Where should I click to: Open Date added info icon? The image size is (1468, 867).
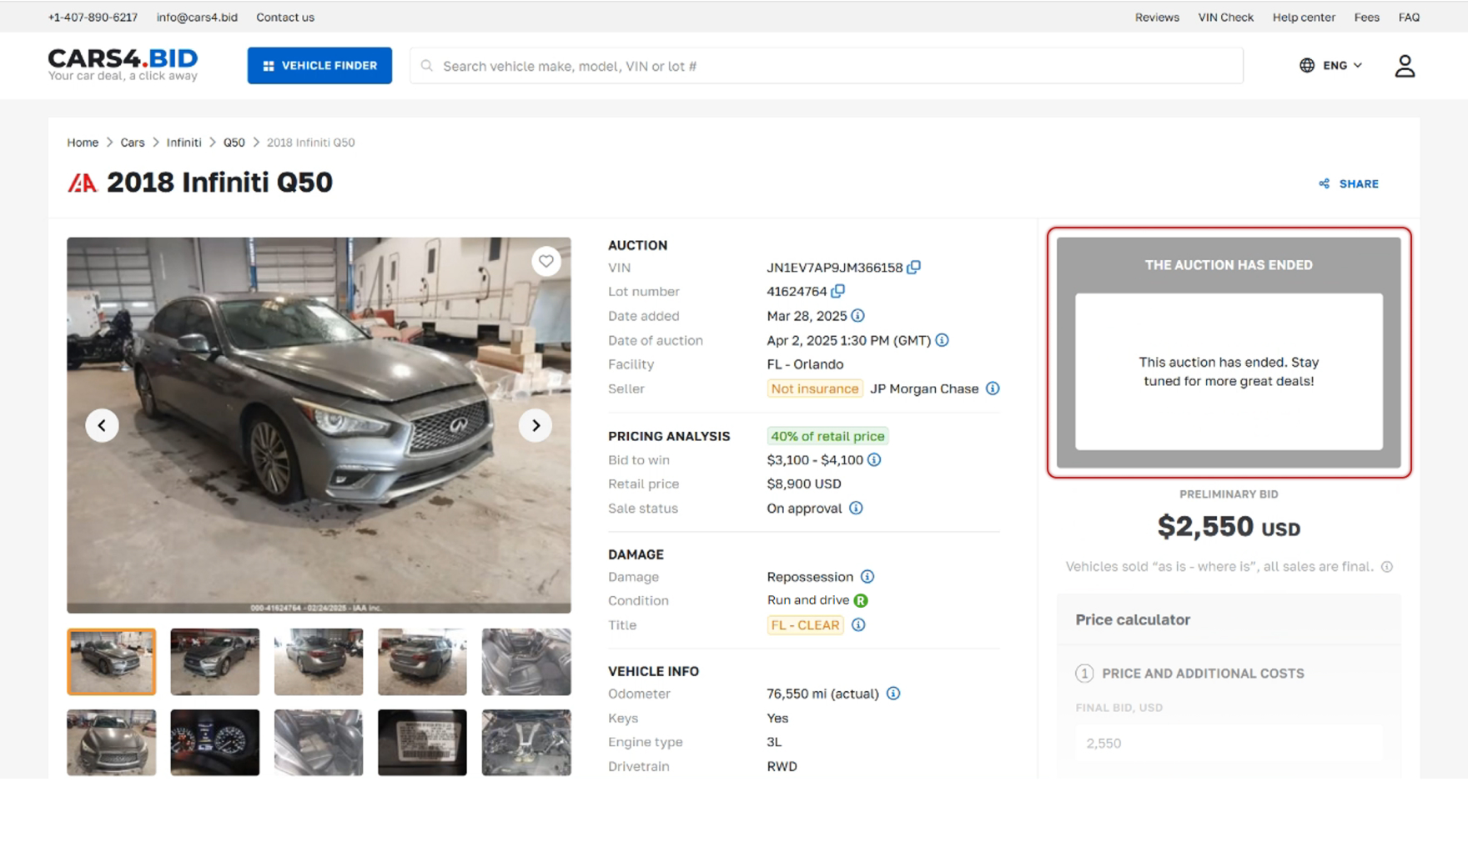click(857, 316)
